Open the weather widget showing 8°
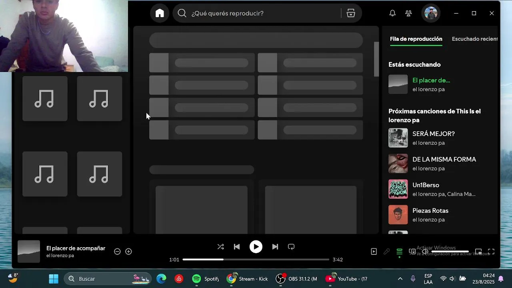This screenshot has height=288, width=512. tap(13, 278)
